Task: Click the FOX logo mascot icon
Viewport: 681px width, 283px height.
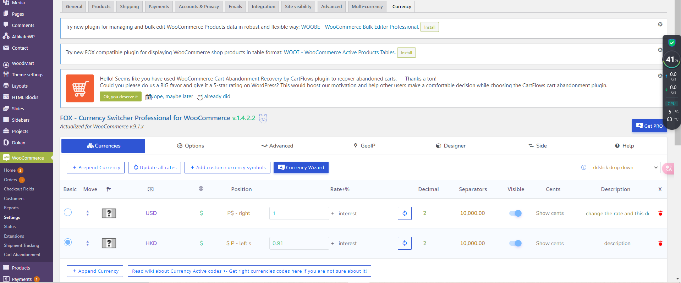Action: (263, 118)
